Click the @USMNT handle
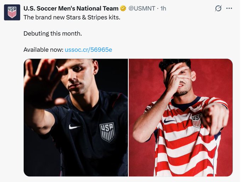The height and width of the screenshot is (182, 241). coord(141,8)
